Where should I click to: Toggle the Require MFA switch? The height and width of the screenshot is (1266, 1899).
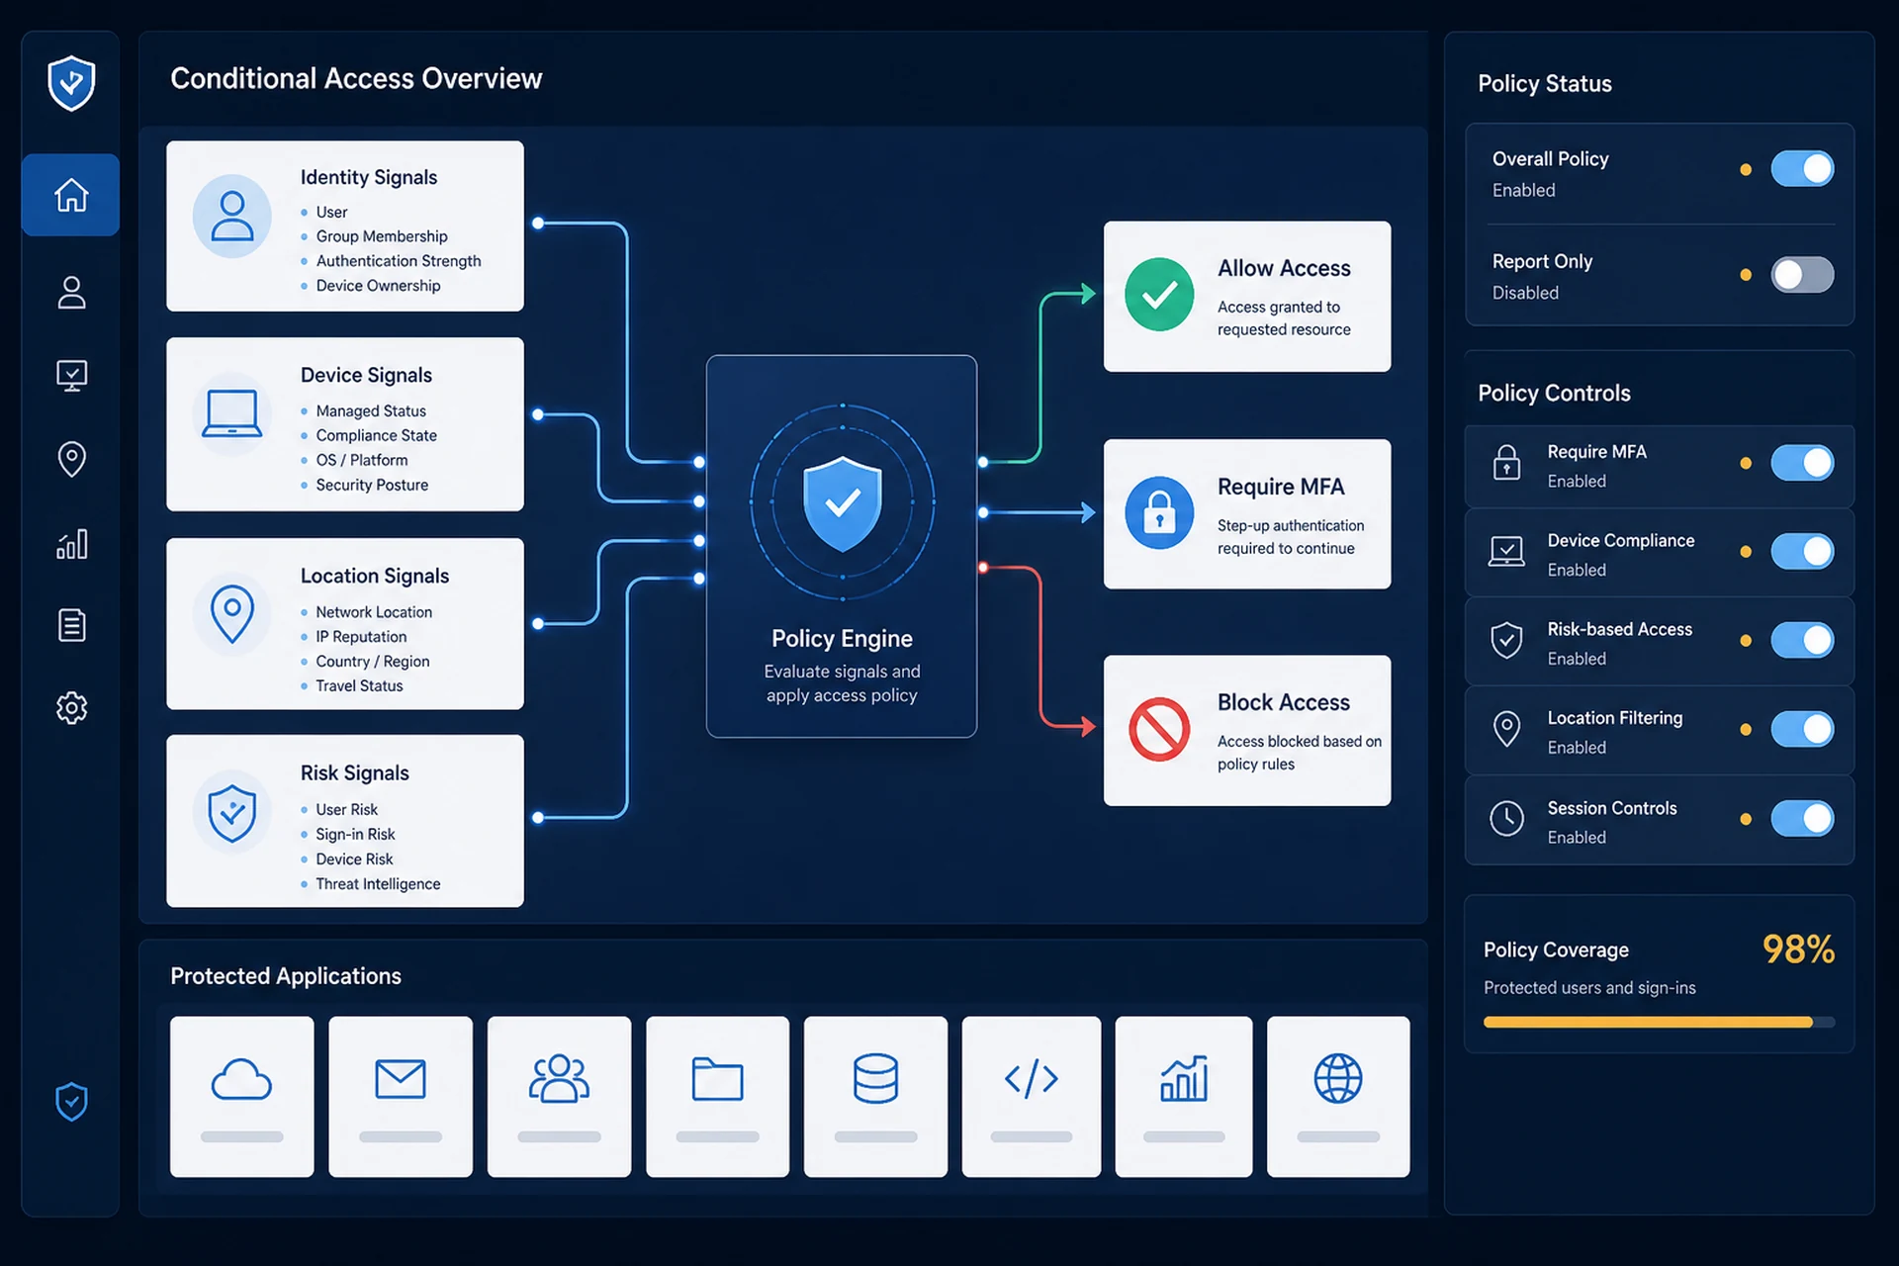click(x=1802, y=463)
